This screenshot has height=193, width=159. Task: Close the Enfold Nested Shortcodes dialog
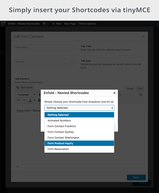point(114,93)
